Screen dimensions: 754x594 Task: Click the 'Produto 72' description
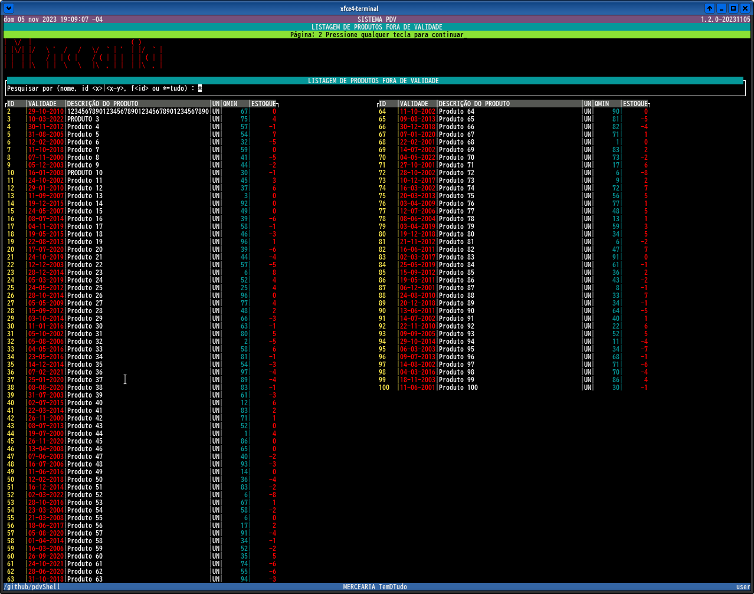pyautogui.click(x=457, y=173)
